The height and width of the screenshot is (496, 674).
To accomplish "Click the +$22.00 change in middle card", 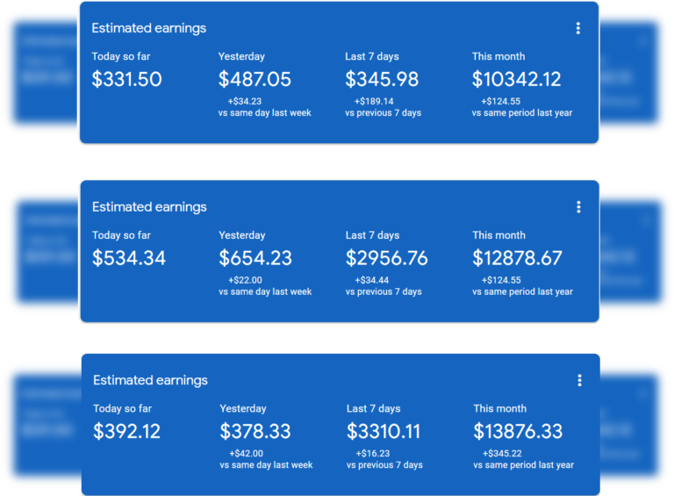I will [x=245, y=280].
